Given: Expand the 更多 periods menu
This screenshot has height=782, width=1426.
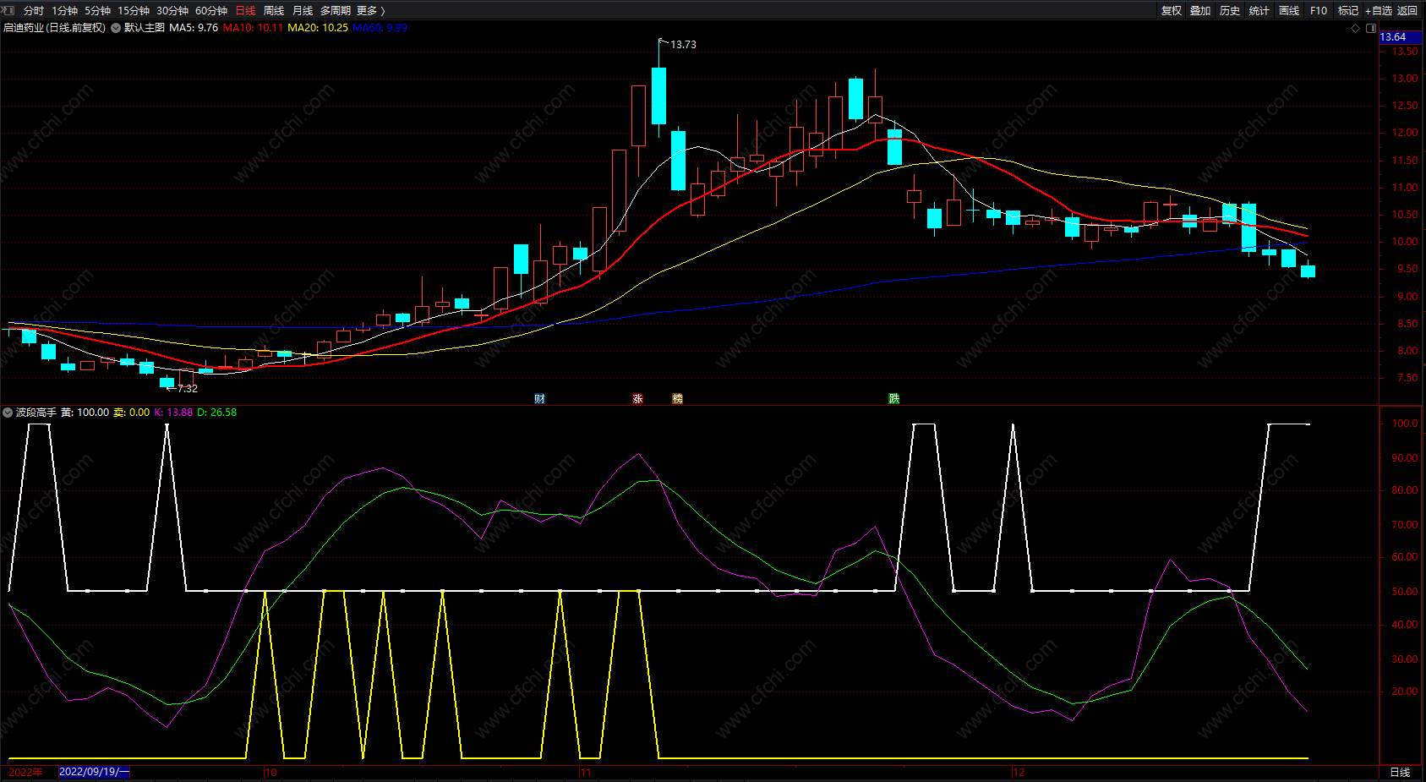Looking at the screenshot, I should click(370, 10).
